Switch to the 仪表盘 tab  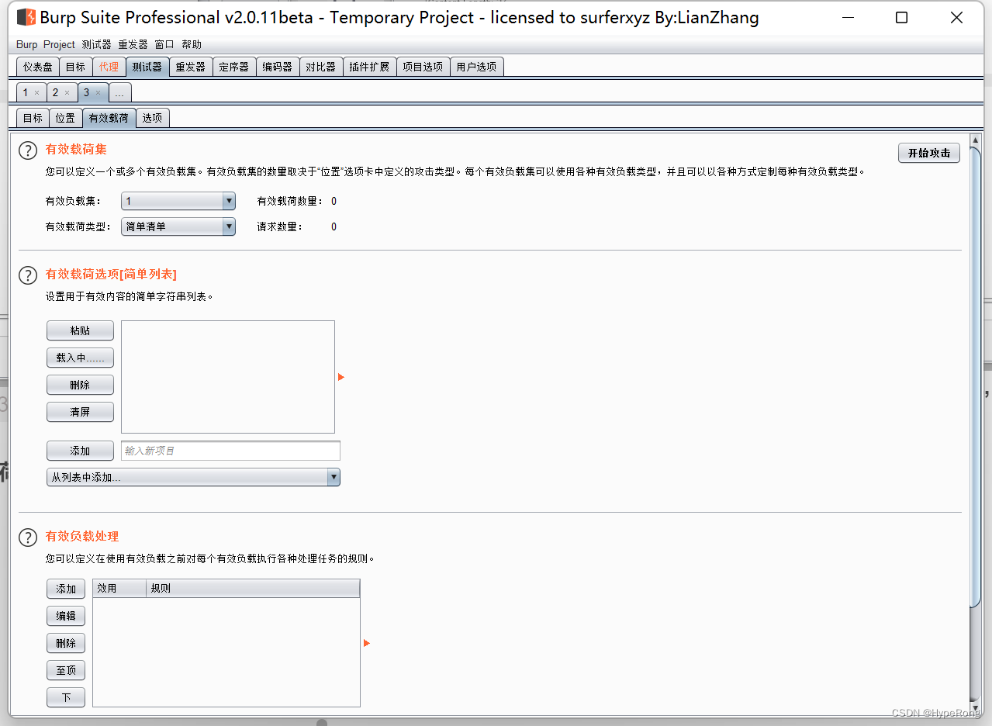[37, 67]
